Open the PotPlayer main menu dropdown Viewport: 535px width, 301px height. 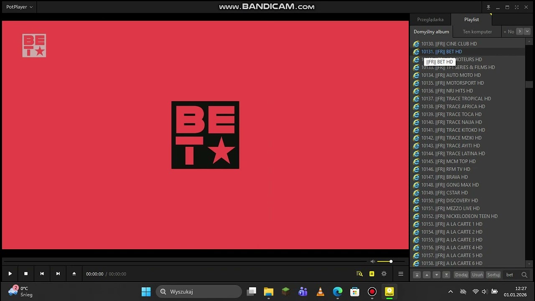click(x=19, y=7)
